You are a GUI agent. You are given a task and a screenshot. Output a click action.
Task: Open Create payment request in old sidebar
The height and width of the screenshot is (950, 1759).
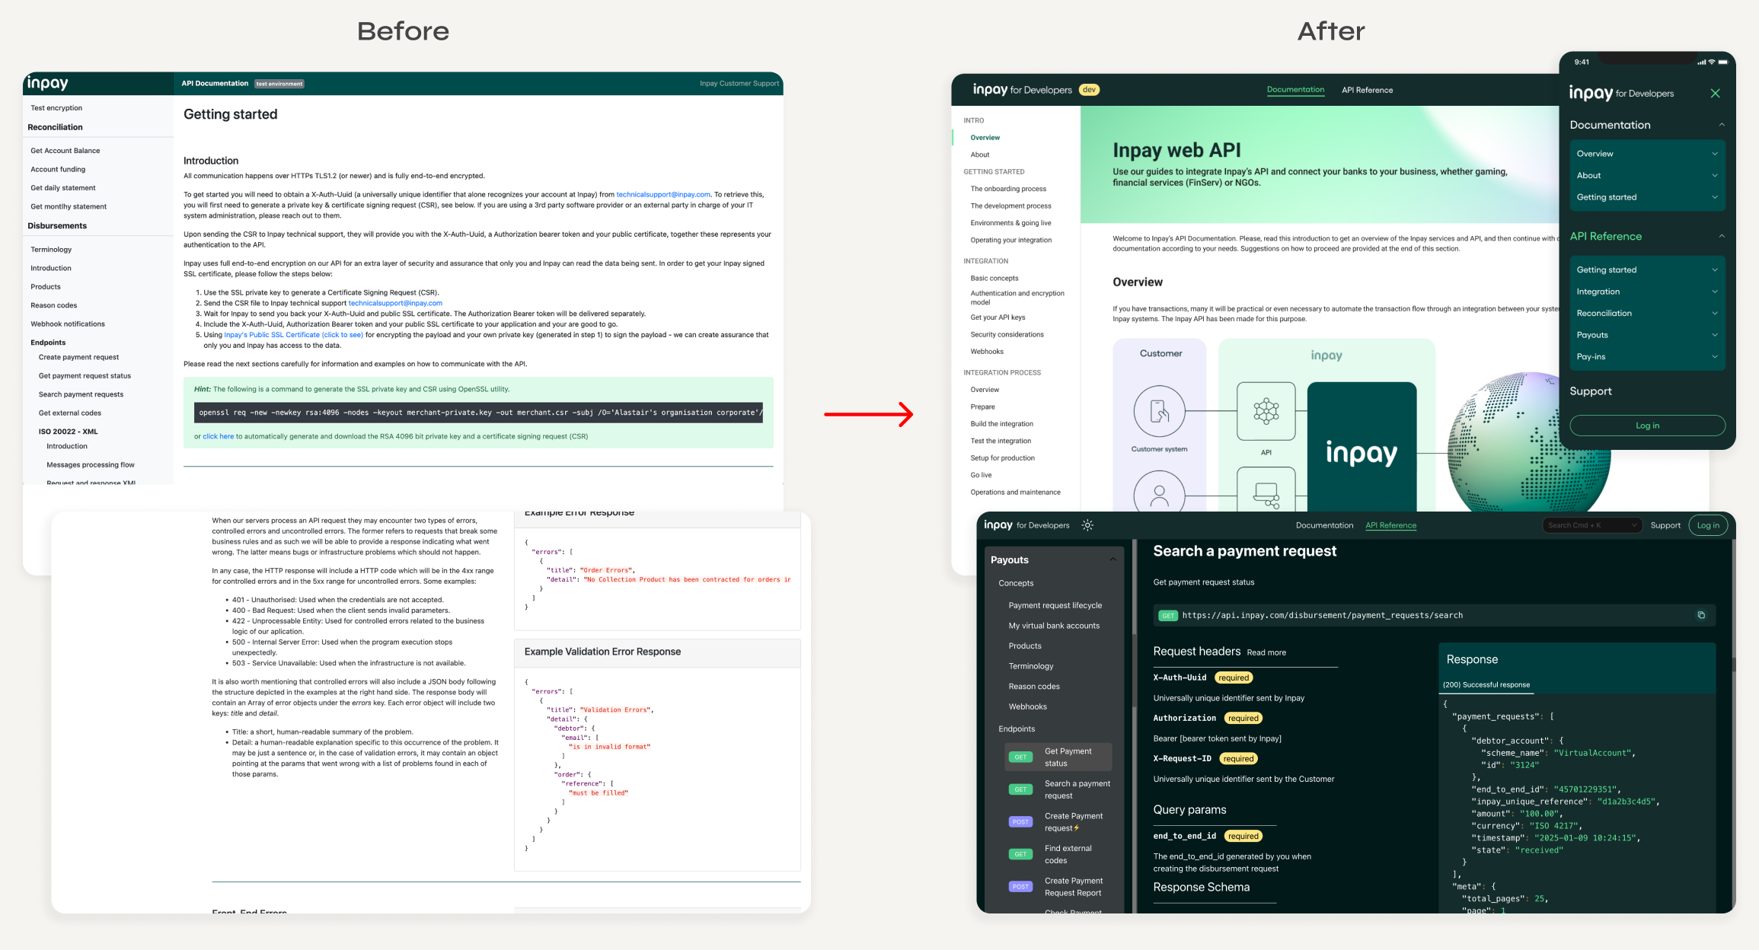click(x=78, y=357)
